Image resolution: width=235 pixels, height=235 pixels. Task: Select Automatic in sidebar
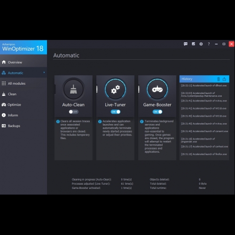pos(23,73)
